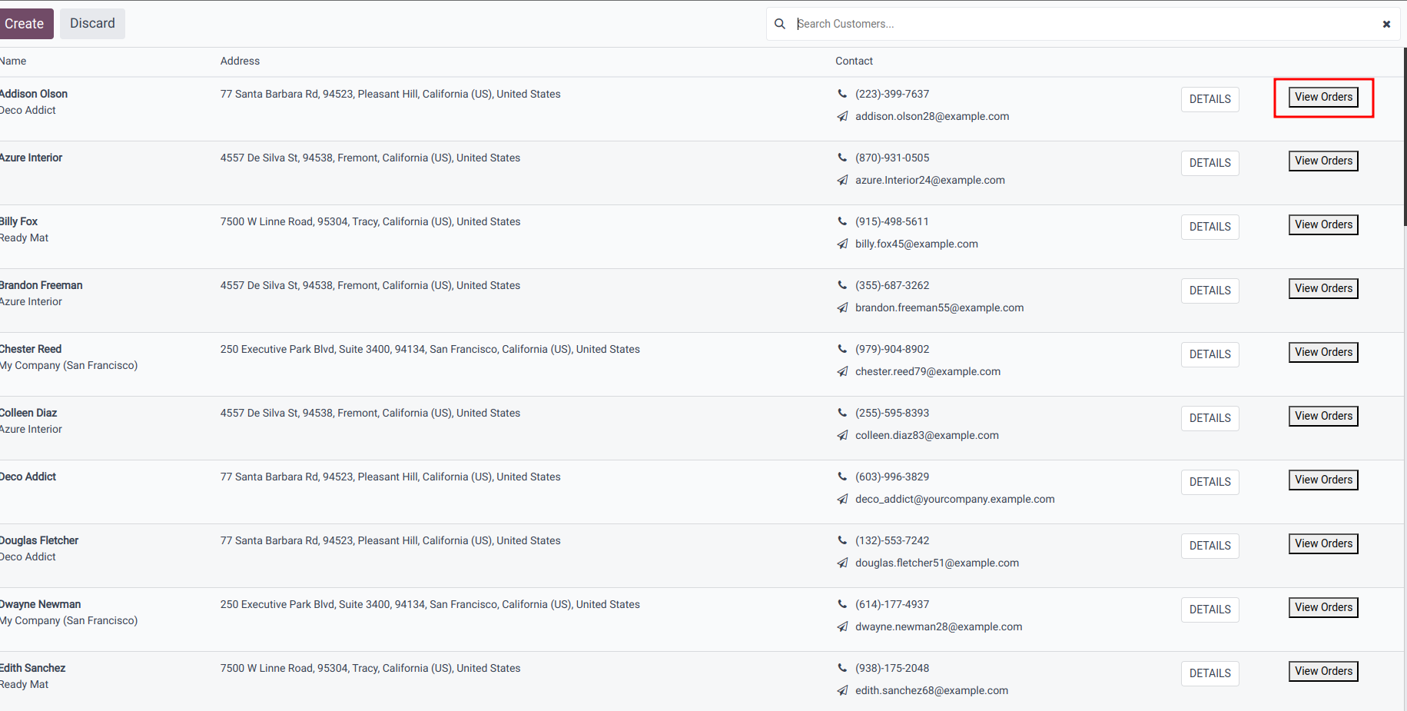Viewport: 1407px width, 711px height.
Task: Click the phone icon for Addison Olson
Action: 842,94
